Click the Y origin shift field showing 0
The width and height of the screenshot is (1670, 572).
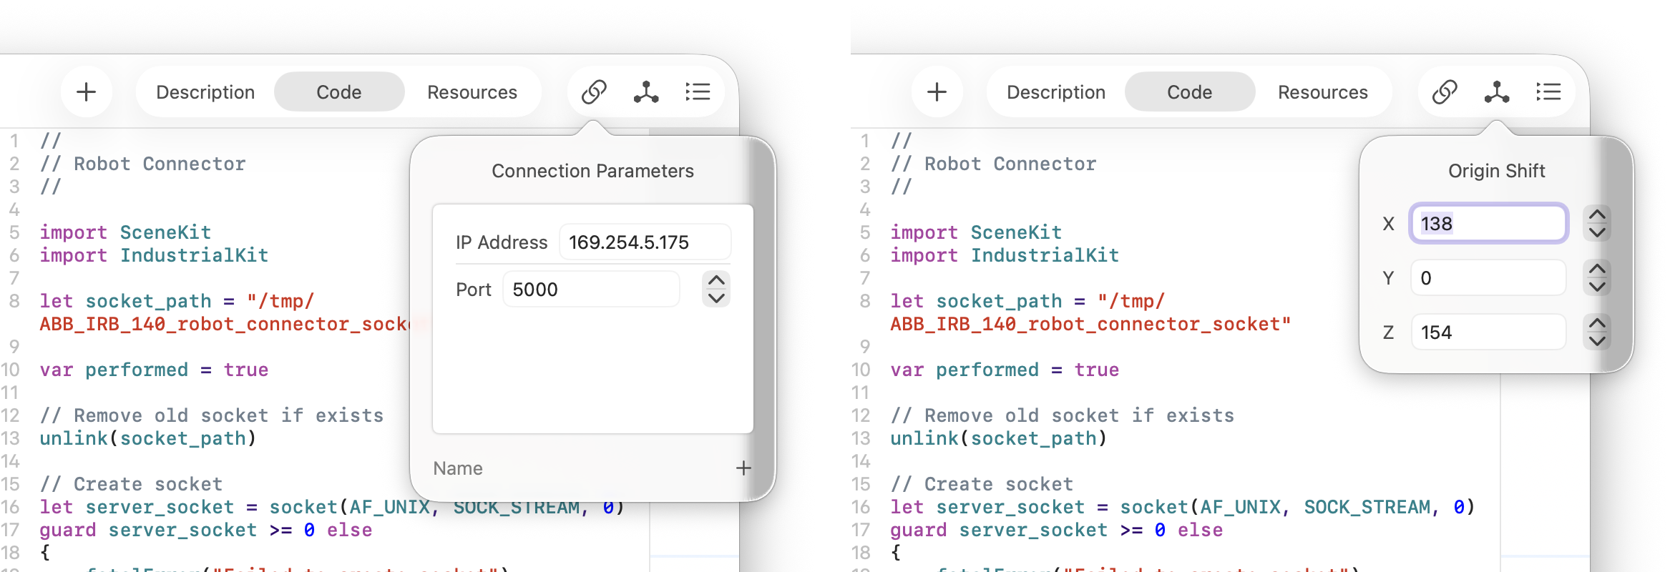(1489, 278)
